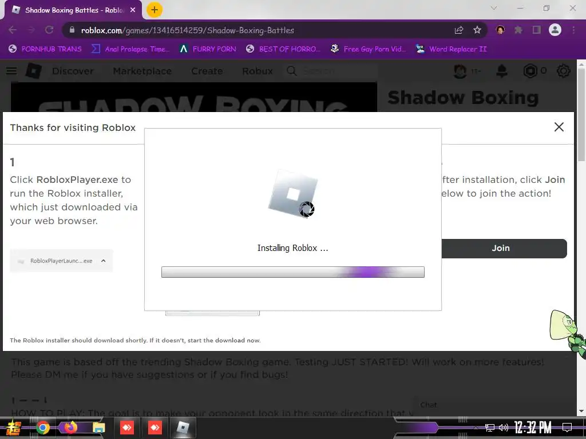Click the 12:32 PM taskbar clock
The image size is (586, 439).
(533, 428)
